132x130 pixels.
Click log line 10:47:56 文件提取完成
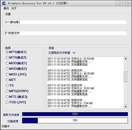click(x=67, y=94)
